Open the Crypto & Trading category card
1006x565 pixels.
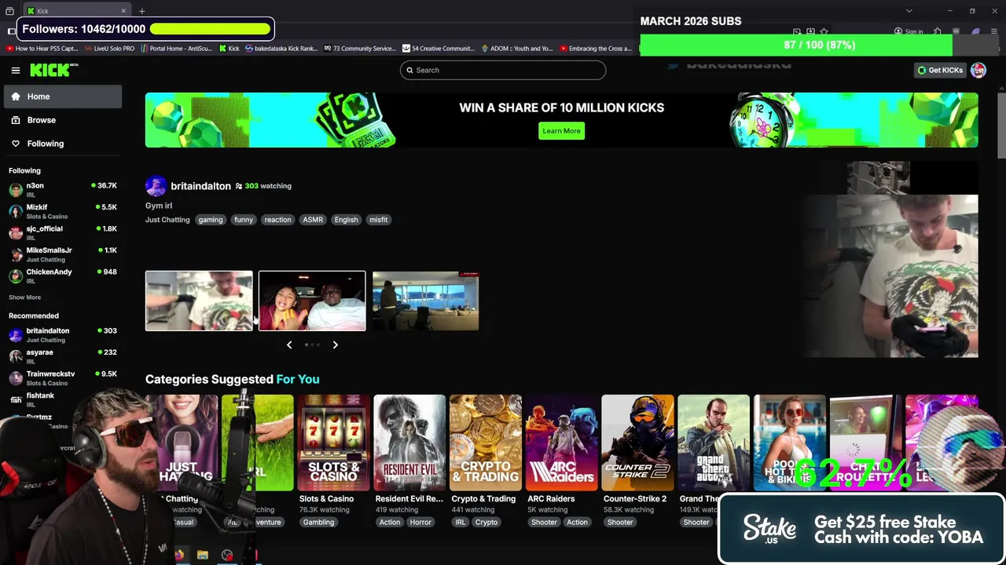click(486, 443)
